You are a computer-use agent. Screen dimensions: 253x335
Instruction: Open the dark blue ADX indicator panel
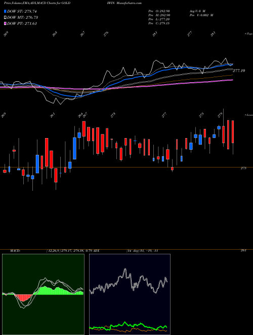[x=130, y=294]
